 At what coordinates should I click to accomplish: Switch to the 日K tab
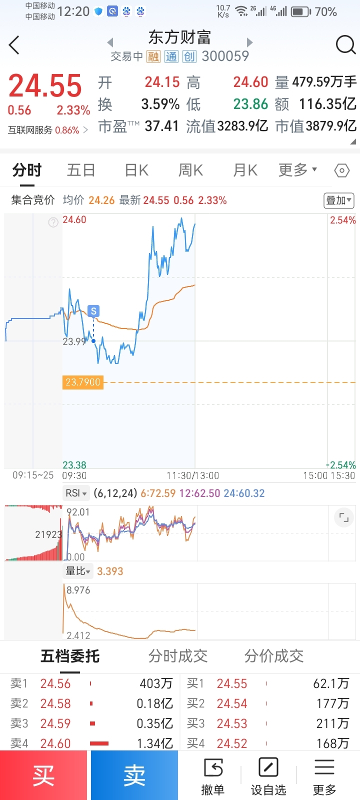tap(136, 170)
